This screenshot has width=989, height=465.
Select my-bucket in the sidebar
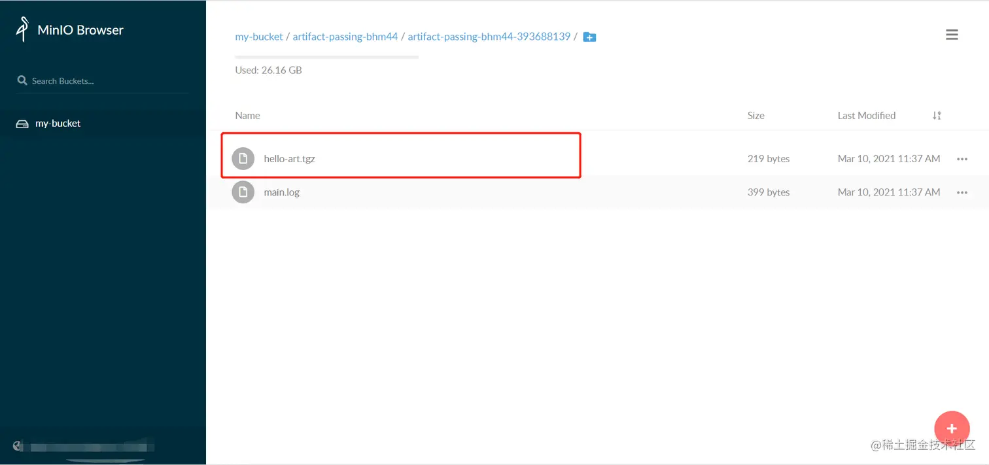58,123
